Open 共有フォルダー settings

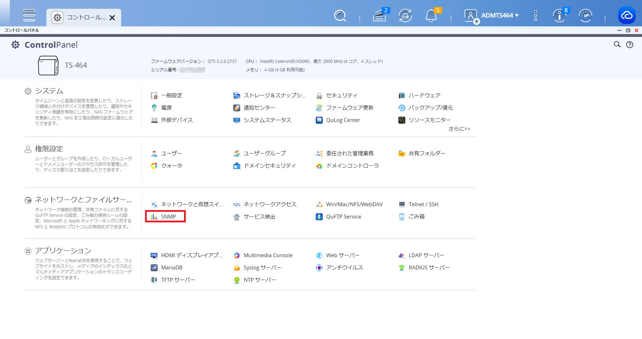(422, 154)
